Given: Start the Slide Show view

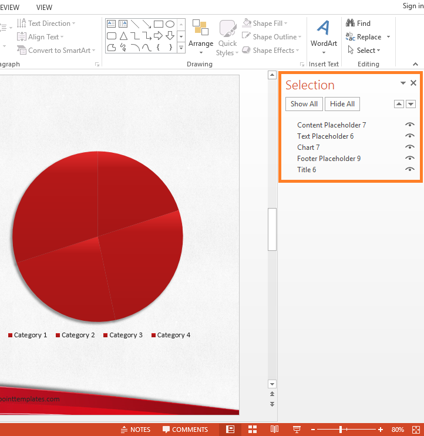Looking at the screenshot, I should (297, 430).
